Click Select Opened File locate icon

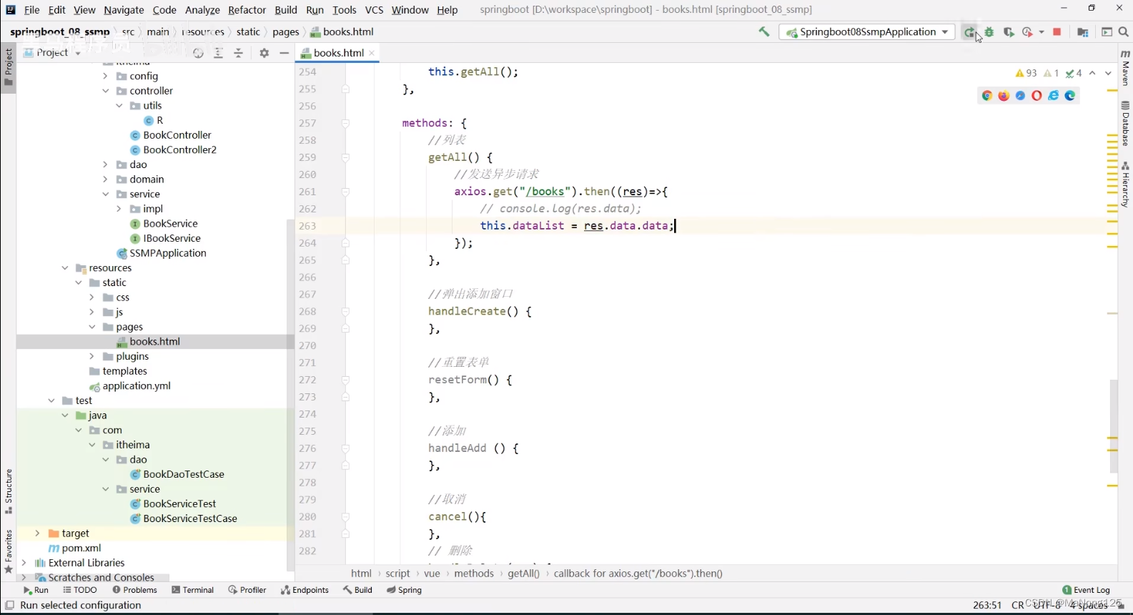199,53
